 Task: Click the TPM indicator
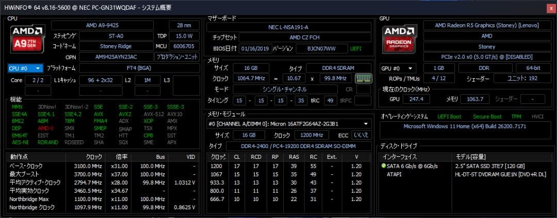click(x=516, y=116)
